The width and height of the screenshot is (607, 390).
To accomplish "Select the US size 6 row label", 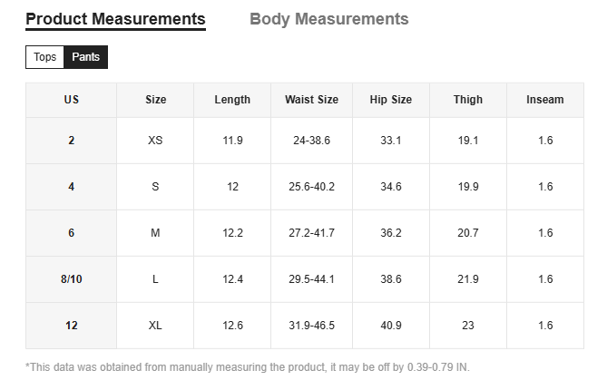I will (71, 233).
